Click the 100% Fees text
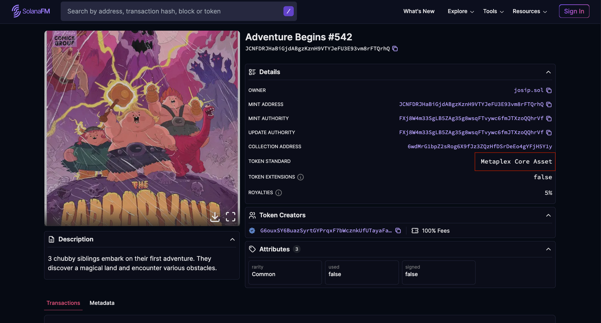Viewport: 601px width, 323px height. [x=435, y=231]
